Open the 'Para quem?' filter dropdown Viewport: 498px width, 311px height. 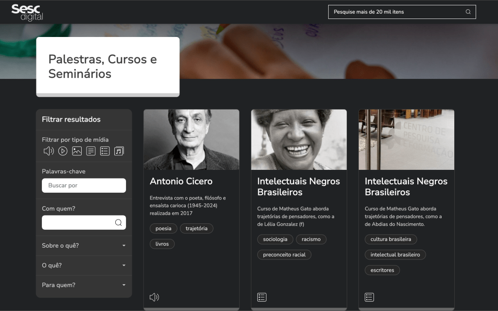coord(84,285)
